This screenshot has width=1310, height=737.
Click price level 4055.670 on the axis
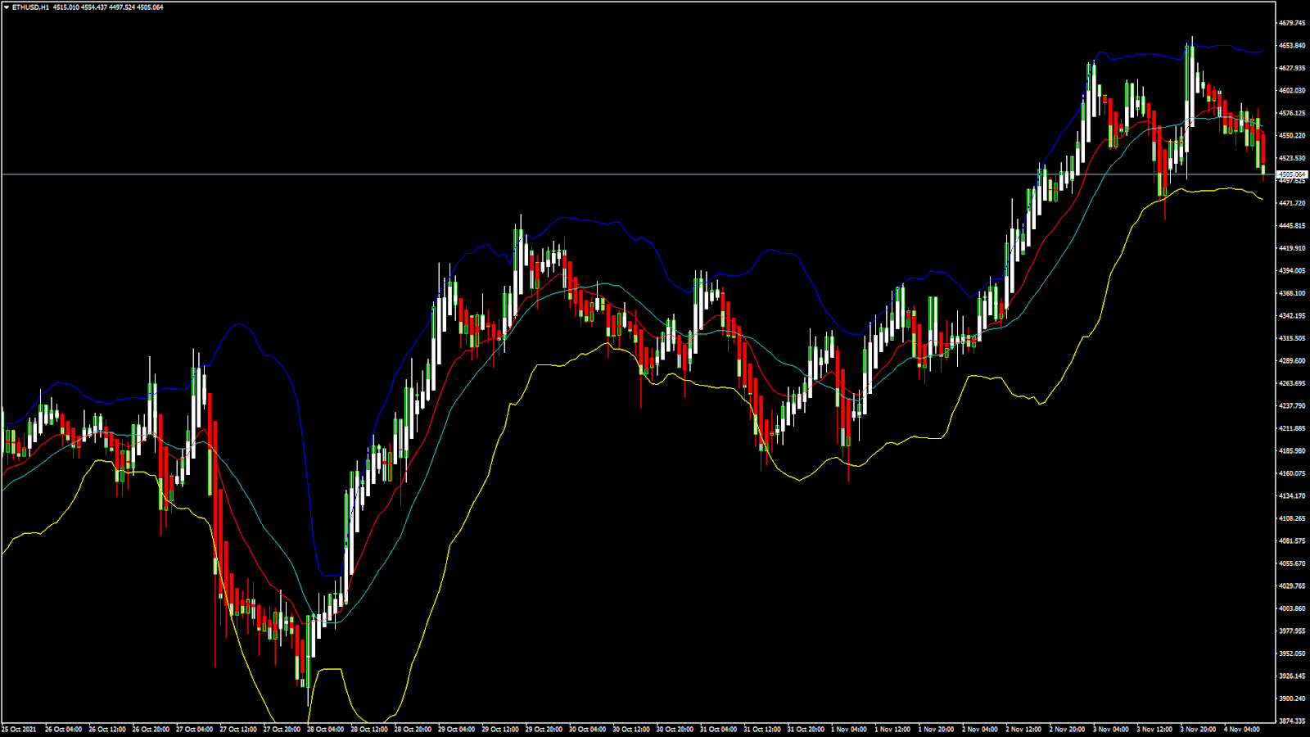(x=1292, y=563)
